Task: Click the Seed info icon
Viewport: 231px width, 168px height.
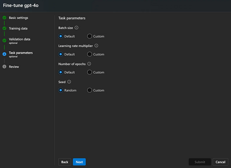Action: tap(69, 82)
